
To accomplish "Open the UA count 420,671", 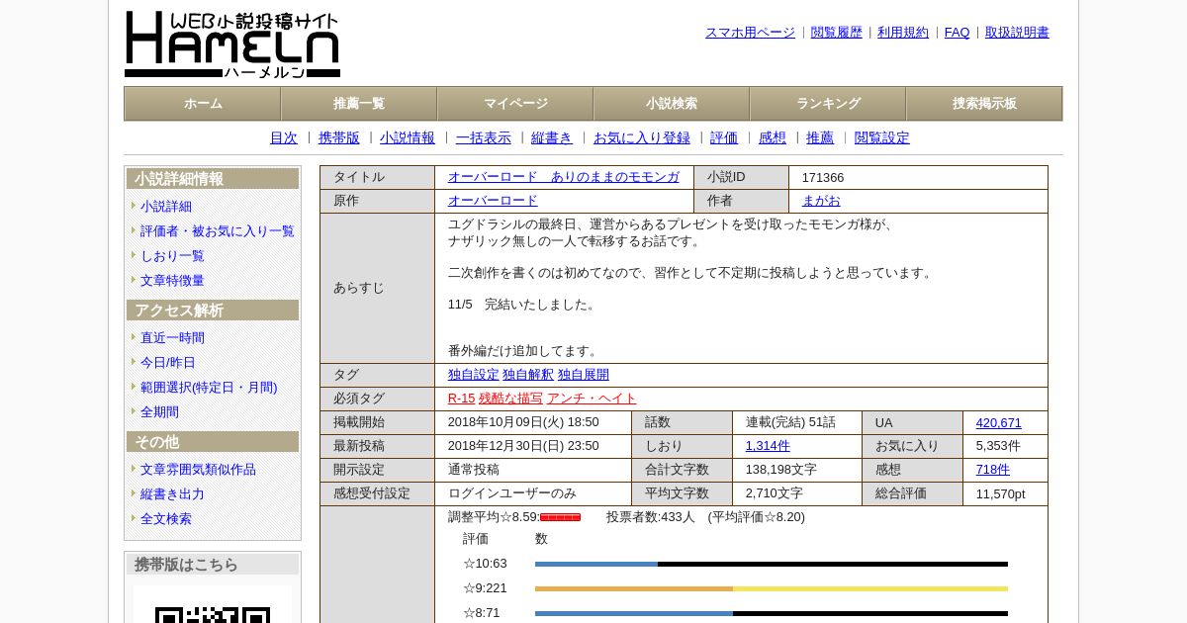I will pyautogui.click(x=999, y=423).
